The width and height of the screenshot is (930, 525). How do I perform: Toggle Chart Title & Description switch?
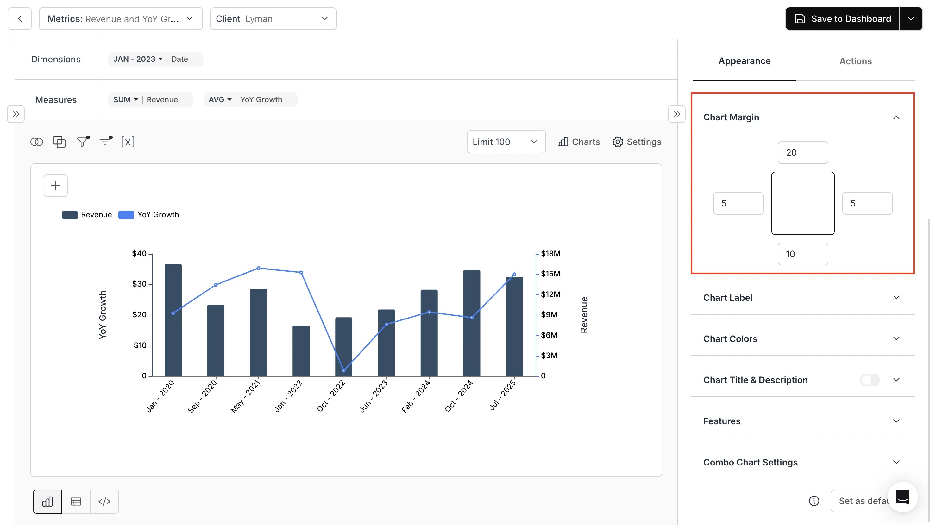(870, 380)
